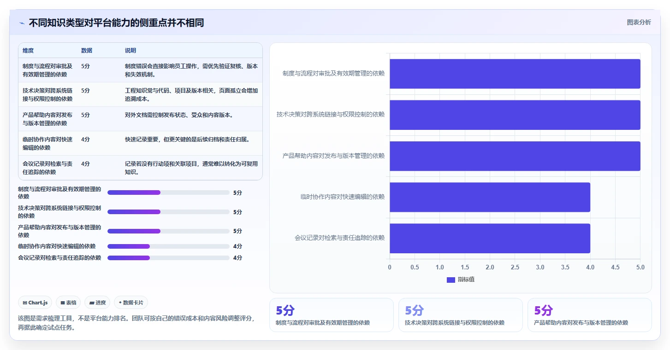The image size is (670, 350).
Task: Click progress bar for 制度与流程对审批及有效期管理的依赖
Action: point(168,192)
